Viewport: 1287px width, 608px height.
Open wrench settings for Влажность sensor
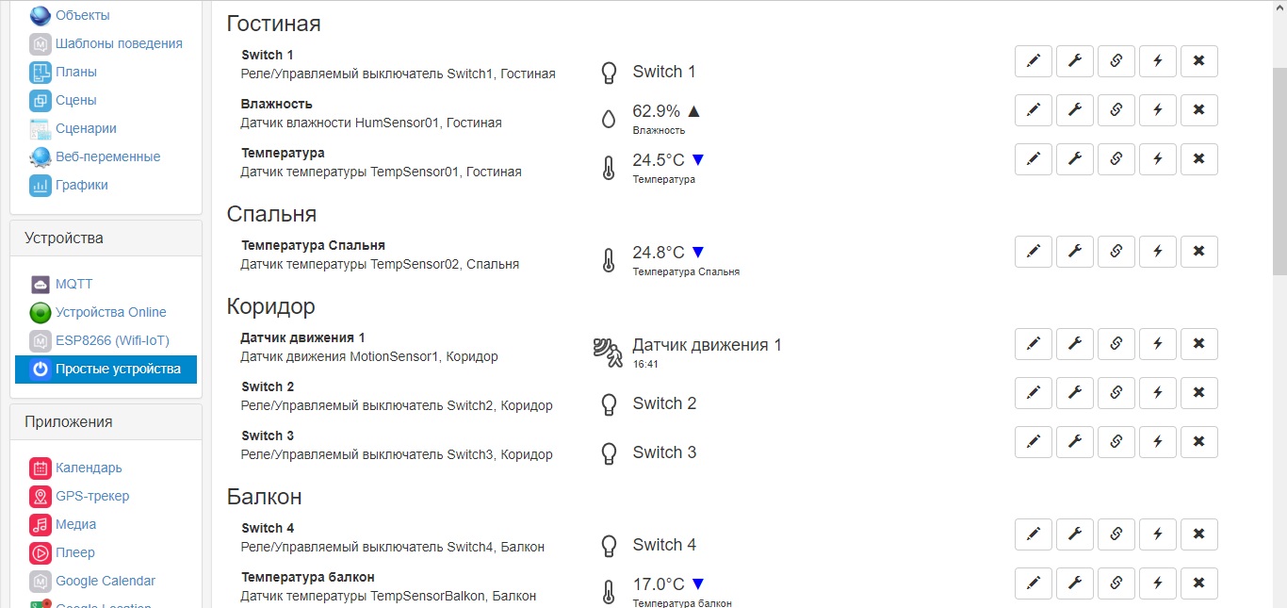click(1074, 110)
